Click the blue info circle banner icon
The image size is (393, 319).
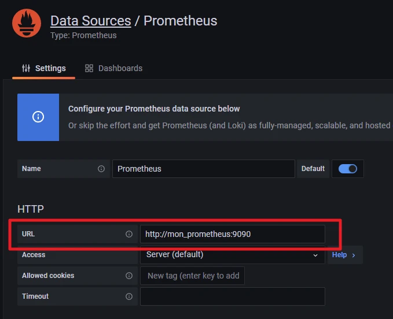[38, 117]
